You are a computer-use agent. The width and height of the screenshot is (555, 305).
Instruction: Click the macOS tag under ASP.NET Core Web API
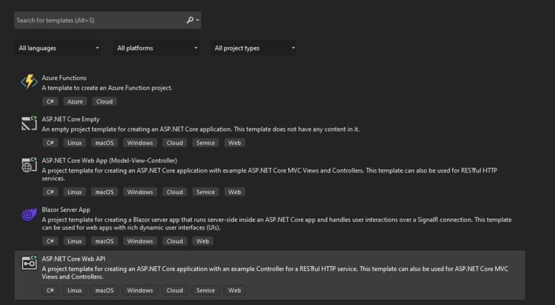[105, 290]
